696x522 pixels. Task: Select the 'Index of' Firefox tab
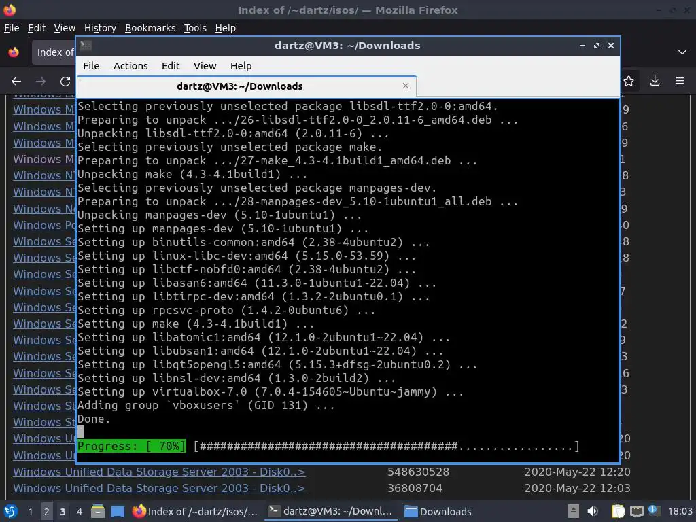click(x=53, y=52)
